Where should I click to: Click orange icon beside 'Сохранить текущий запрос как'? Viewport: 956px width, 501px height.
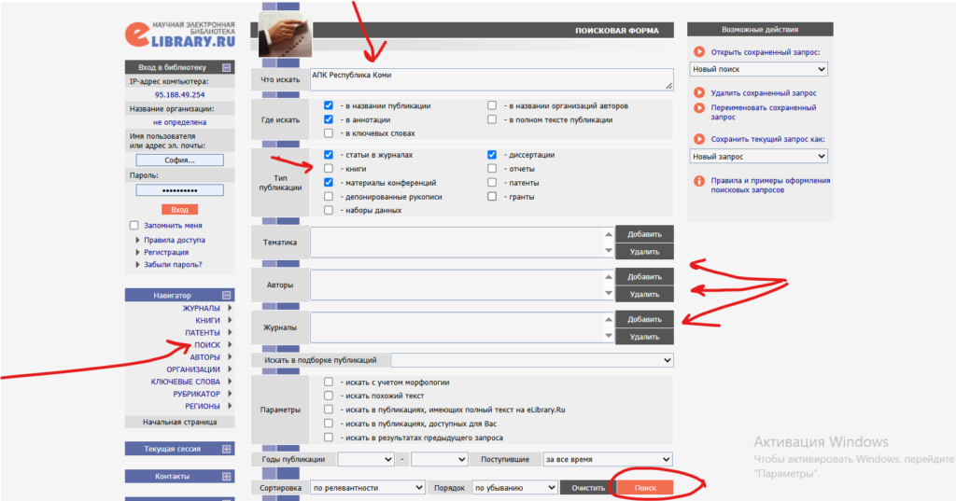tap(699, 139)
